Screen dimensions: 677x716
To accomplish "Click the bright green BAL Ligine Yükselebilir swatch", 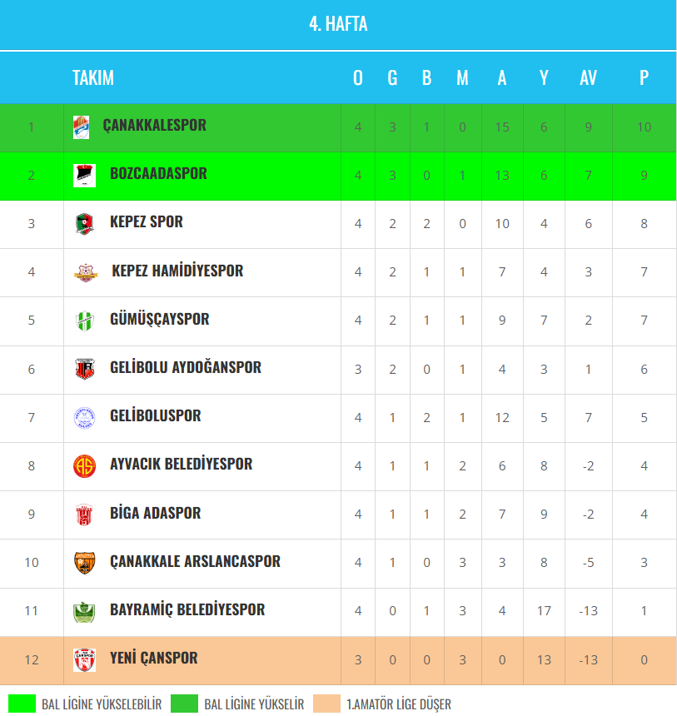I will pos(21,704).
